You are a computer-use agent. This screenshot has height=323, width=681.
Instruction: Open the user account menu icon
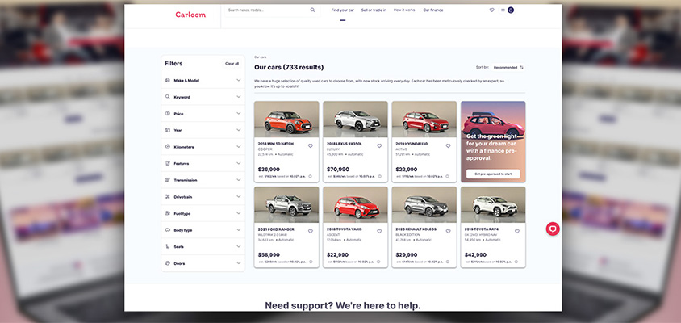[511, 10]
